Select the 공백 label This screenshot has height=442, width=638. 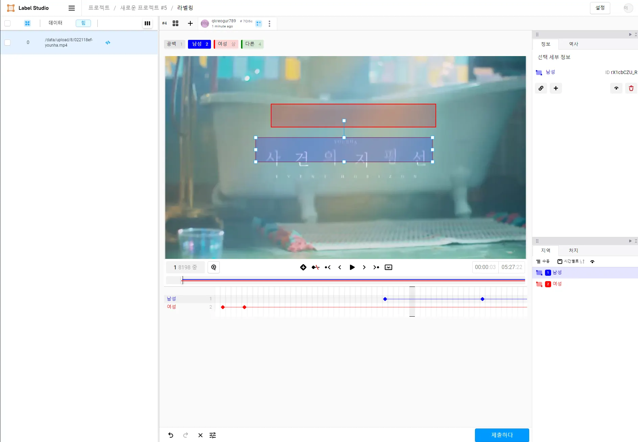[x=174, y=44]
